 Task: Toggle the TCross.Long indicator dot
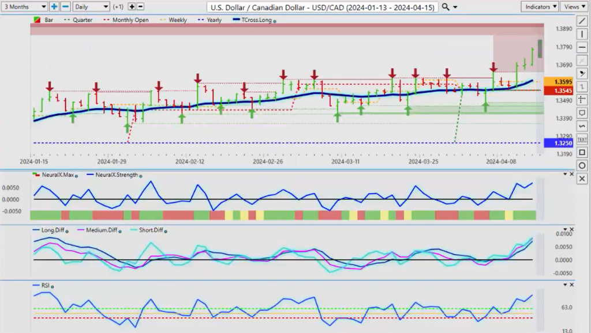(x=274, y=21)
